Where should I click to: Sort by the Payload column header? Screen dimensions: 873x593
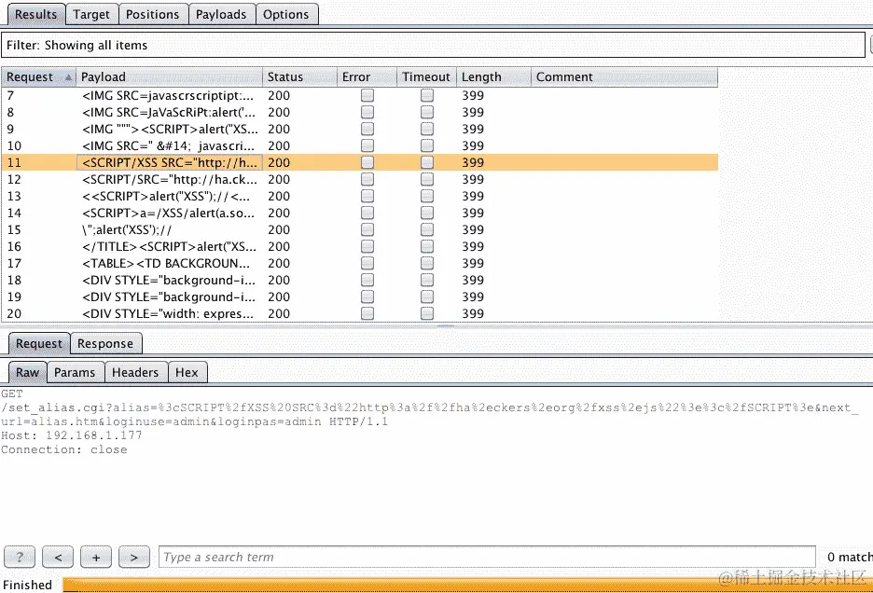169,76
